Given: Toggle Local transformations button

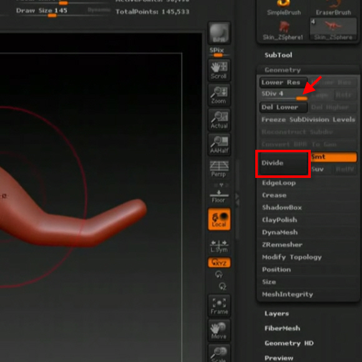Looking at the screenshot, I should coord(219,219).
